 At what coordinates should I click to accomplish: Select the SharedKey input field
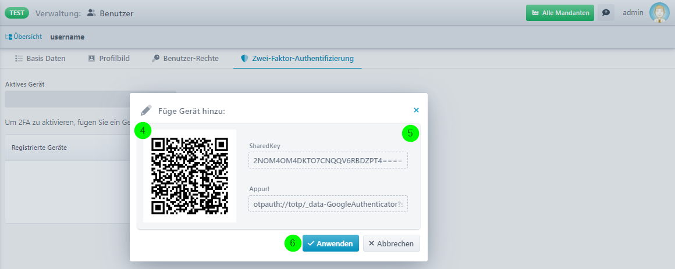328,160
